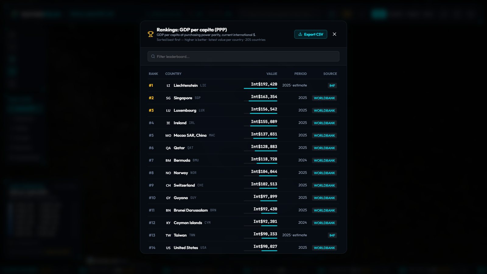Open the Luxembourg entry
The height and width of the screenshot is (274, 487).
243,111
